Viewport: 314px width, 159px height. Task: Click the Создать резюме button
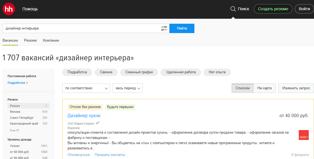point(273,9)
